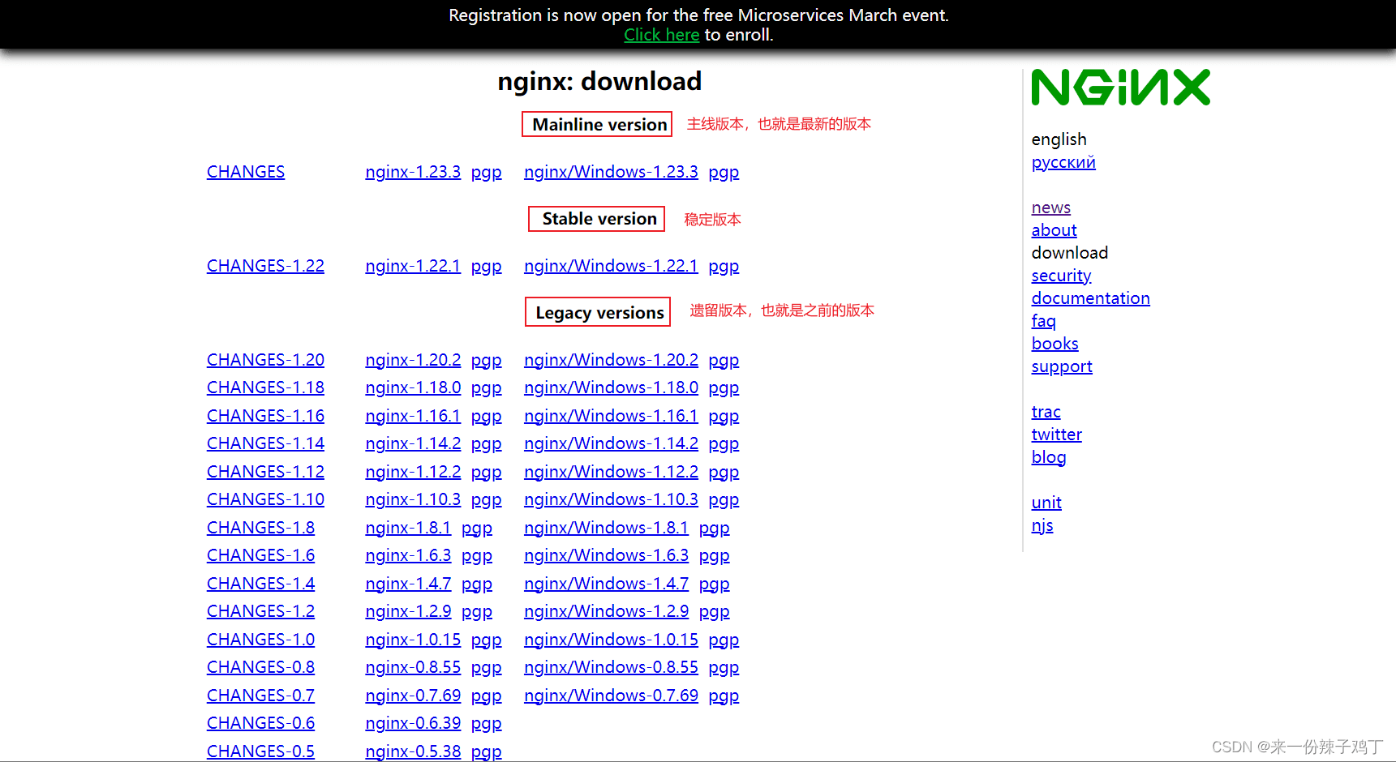This screenshot has height=762, width=1396.
Task: Download nginx-1.16.1 source
Action: tap(413, 416)
